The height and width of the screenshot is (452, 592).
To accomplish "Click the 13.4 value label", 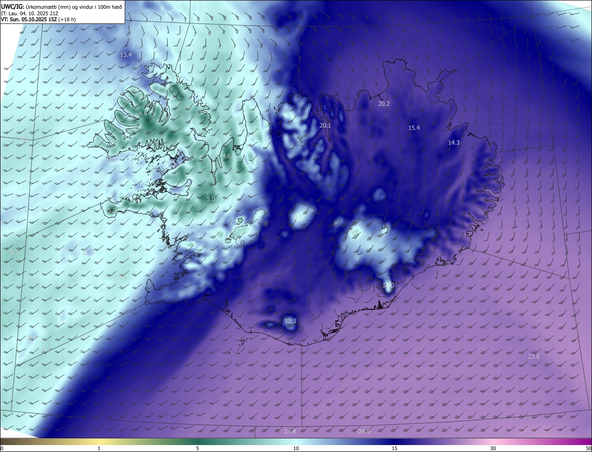I will pos(126,55).
